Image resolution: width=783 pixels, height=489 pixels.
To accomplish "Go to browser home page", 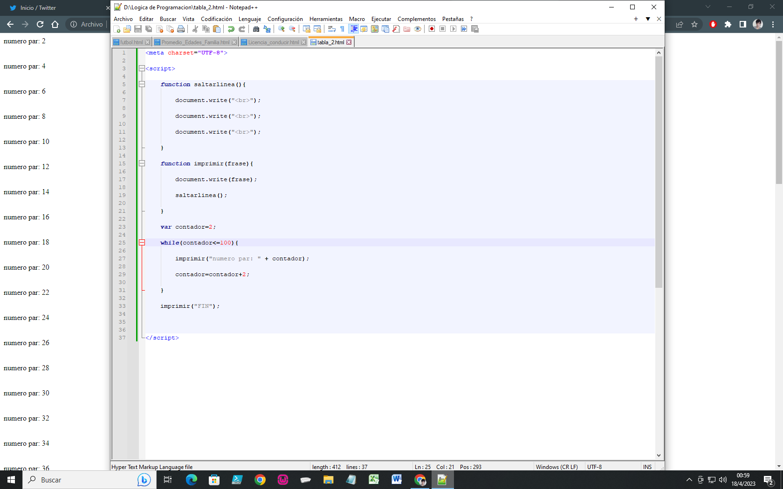I will coord(55,24).
